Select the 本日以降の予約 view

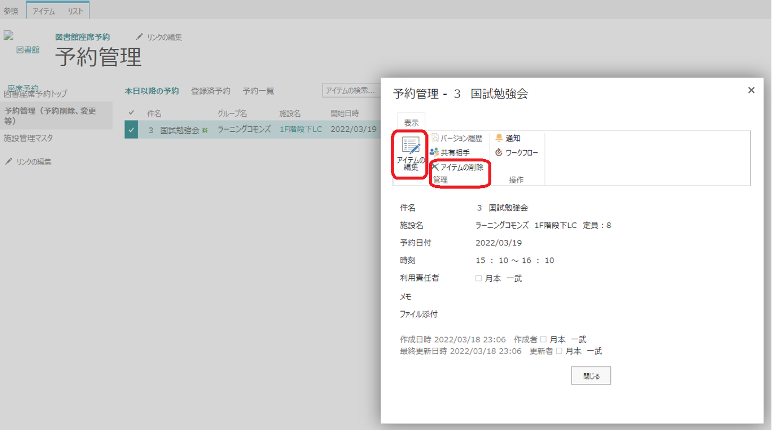click(x=152, y=91)
